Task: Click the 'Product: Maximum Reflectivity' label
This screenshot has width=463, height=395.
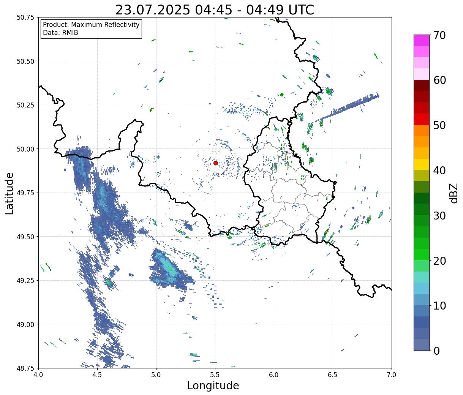Action: click(91, 25)
